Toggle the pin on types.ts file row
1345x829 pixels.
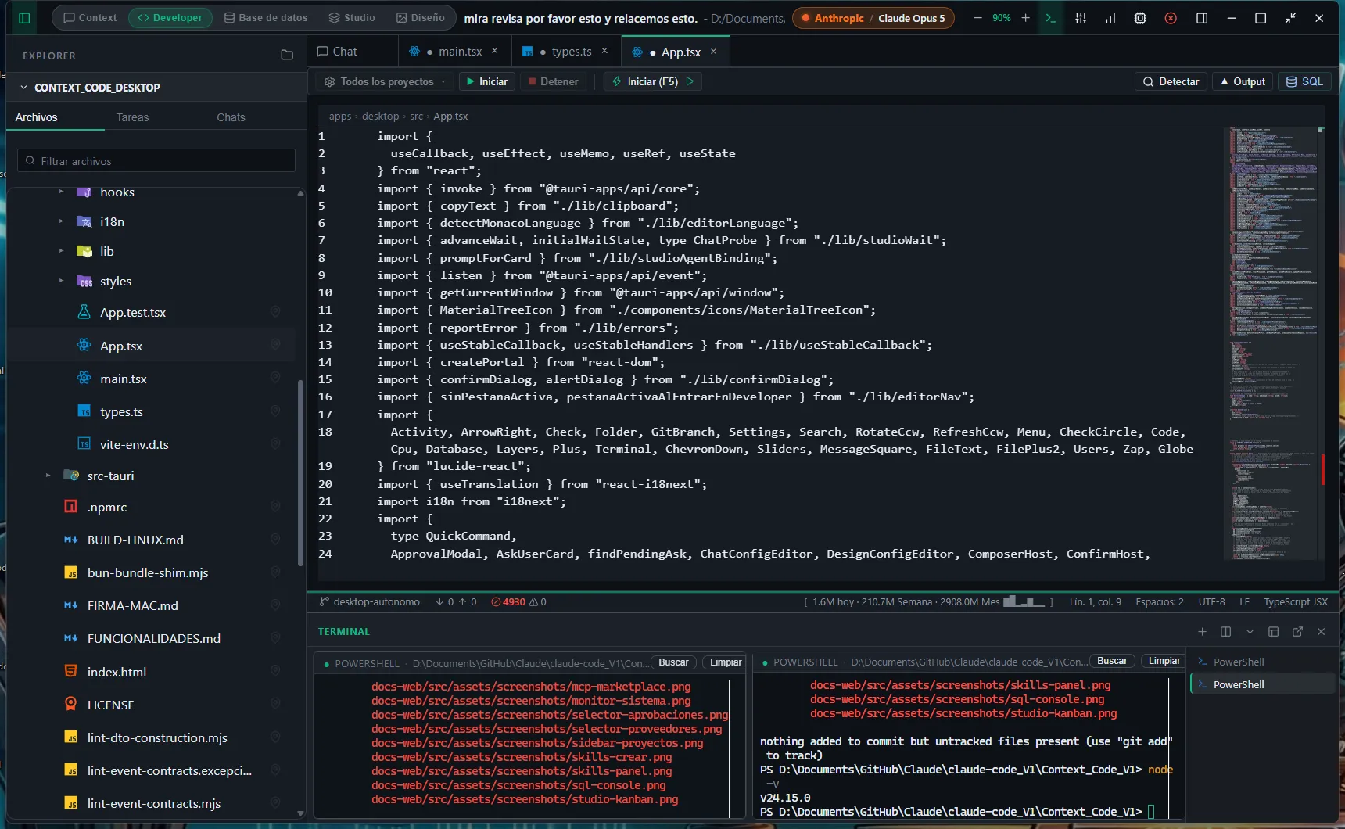click(275, 411)
